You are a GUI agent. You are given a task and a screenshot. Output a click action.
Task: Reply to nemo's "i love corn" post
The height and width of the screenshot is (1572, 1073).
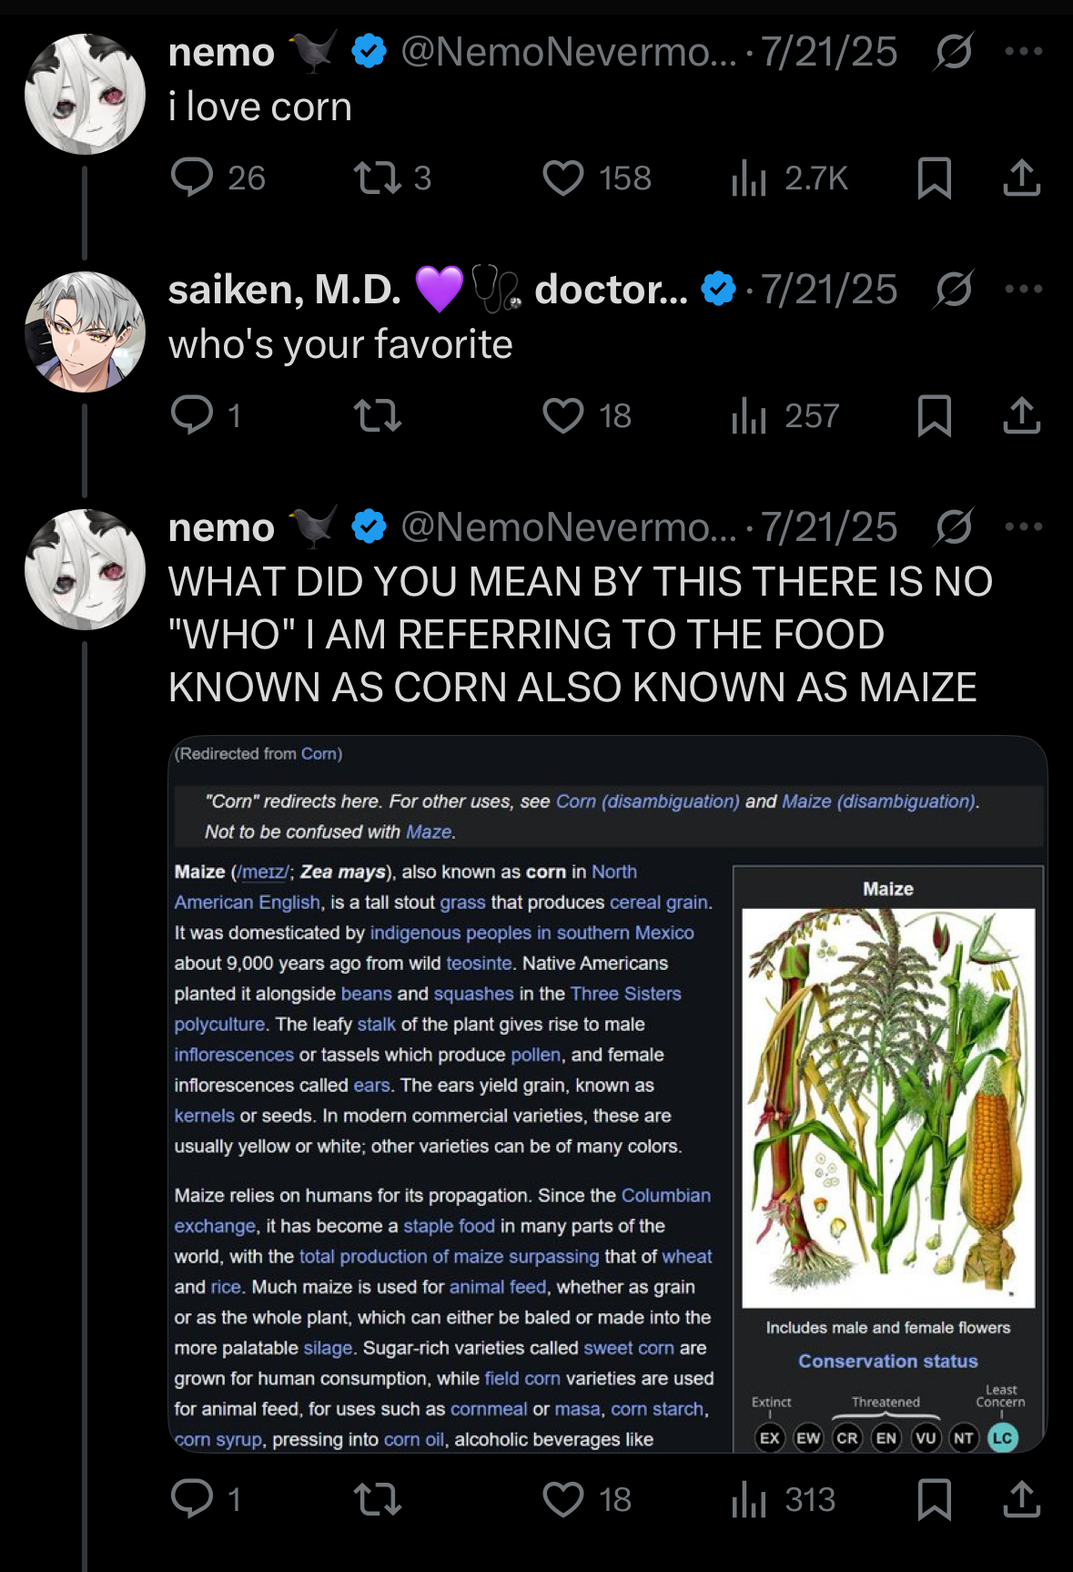coord(192,178)
